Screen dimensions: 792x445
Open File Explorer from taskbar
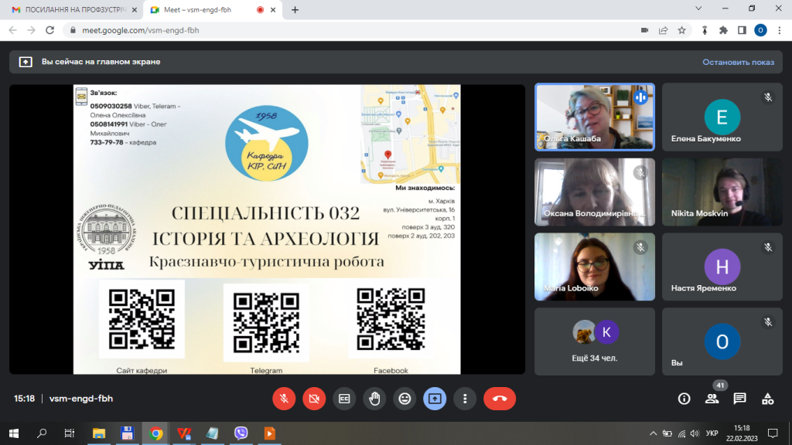pos(98,433)
